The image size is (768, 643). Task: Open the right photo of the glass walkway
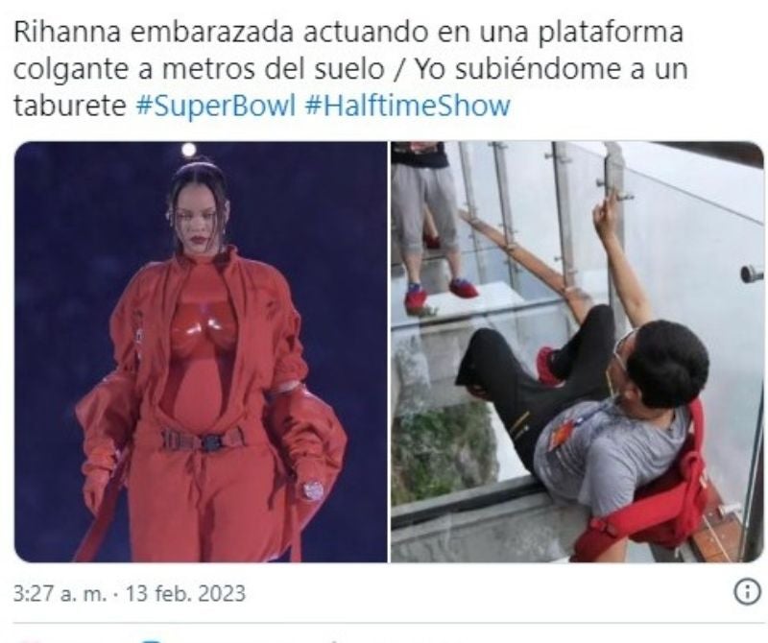[x=577, y=351]
